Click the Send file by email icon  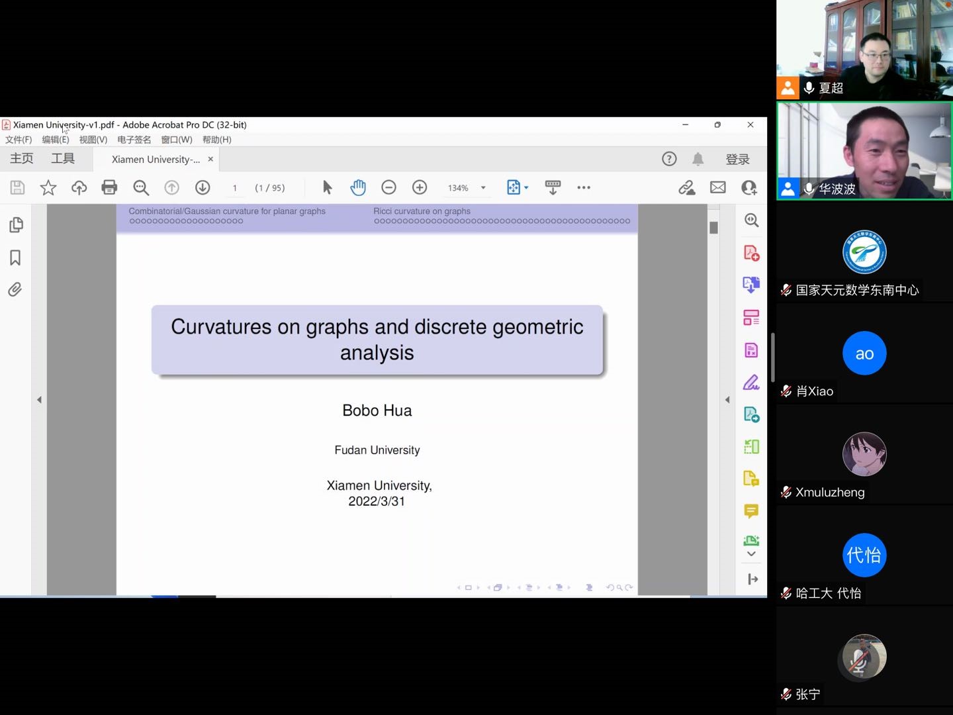point(718,188)
